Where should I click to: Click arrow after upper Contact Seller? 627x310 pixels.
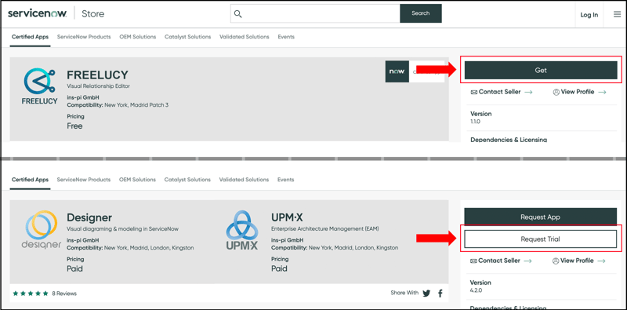528,92
